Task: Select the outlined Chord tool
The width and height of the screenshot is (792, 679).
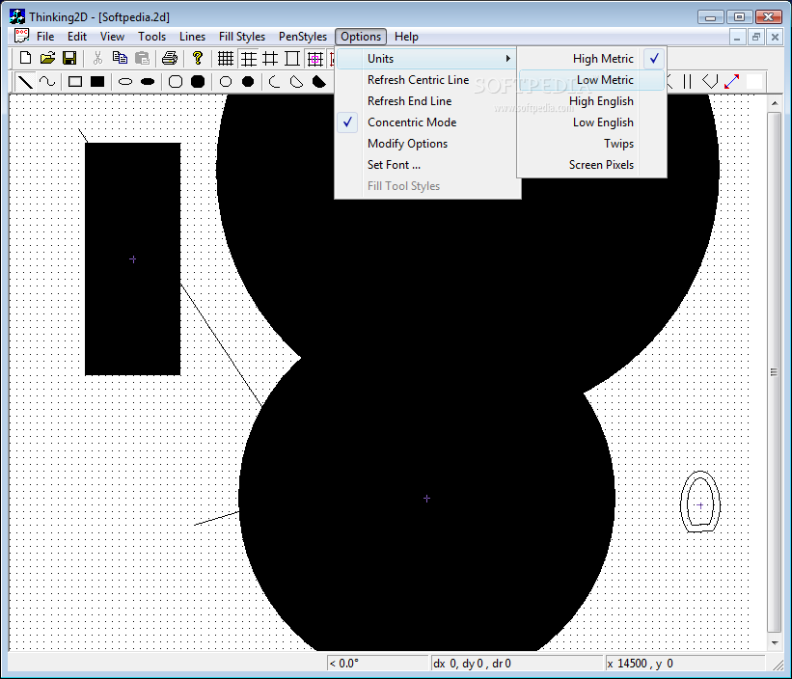Action: point(296,81)
